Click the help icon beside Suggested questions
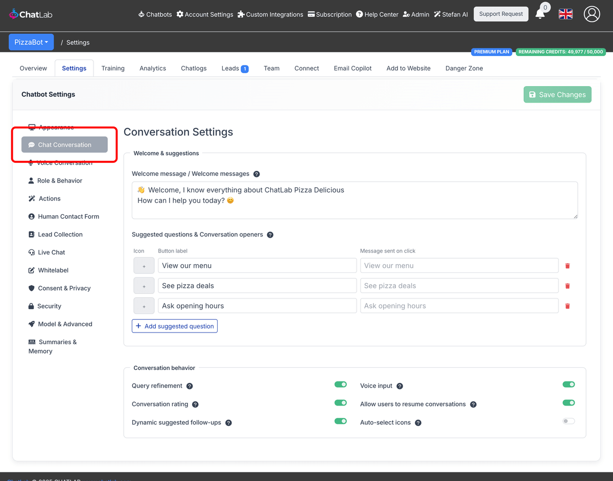 tap(270, 235)
